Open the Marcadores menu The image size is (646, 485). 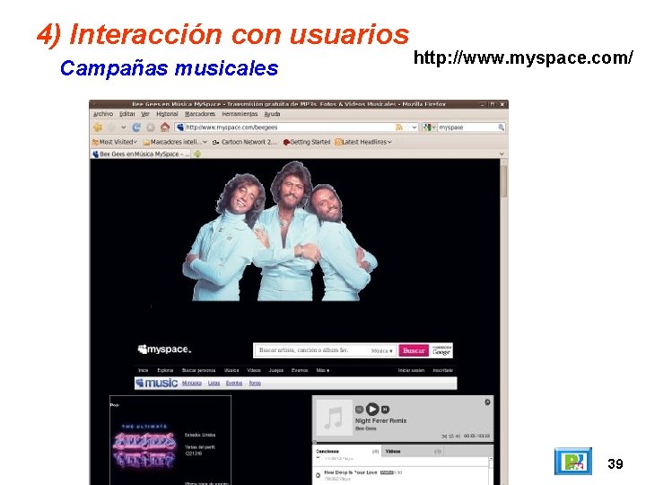200,114
